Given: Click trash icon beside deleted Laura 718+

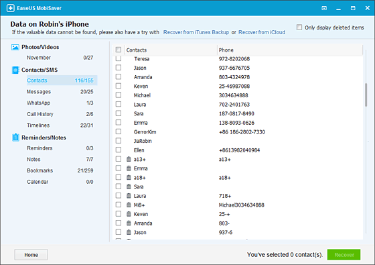Looking at the screenshot, I should click(129, 195).
